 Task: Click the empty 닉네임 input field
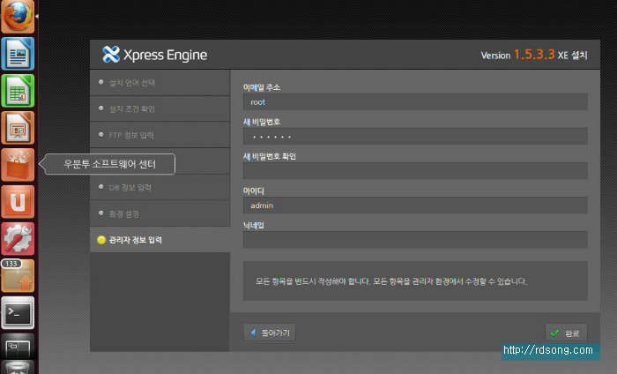415,240
